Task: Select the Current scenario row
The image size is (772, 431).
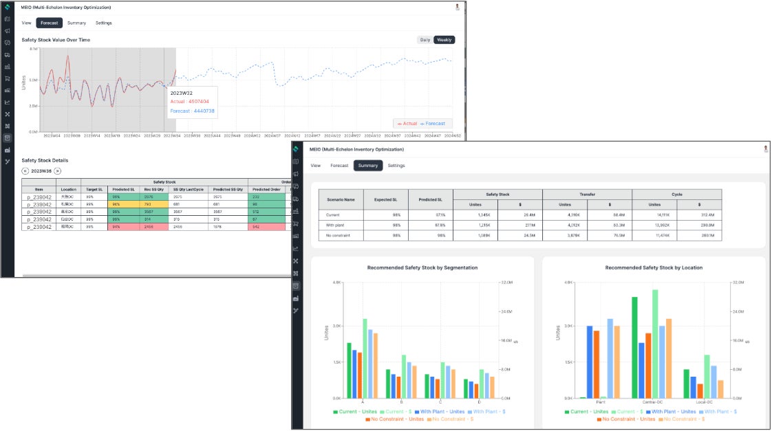Action: coord(520,215)
